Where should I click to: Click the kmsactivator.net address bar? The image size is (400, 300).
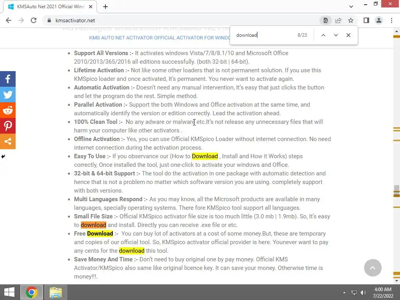(179, 20)
